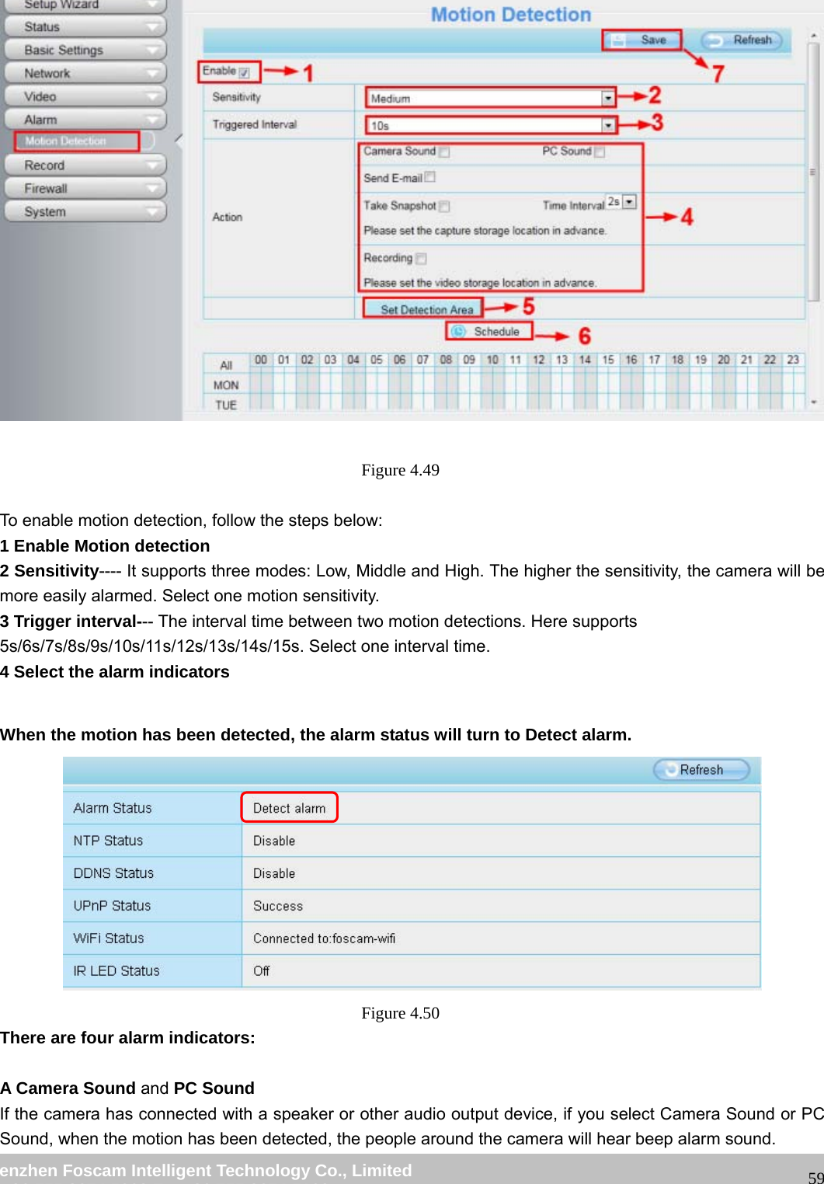Open Basic Settings in sidebar

click(x=85, y=50)
